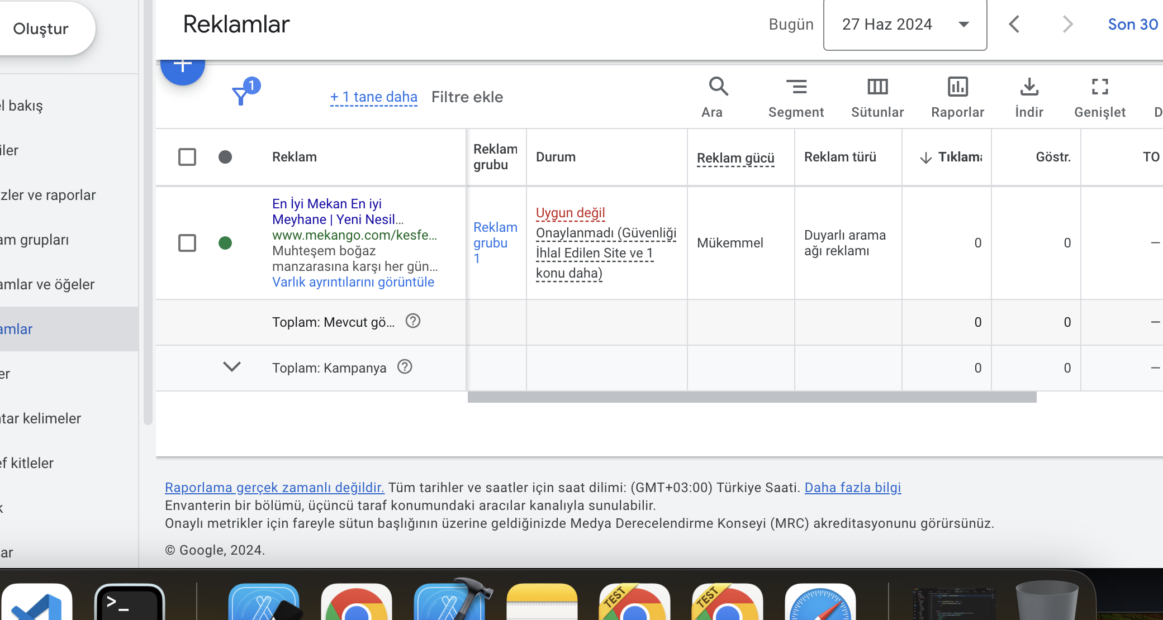The width and height of the screenshot is (1163, 620).
Task: Open the 27 Haz 2024 date dropdown
Action: pyautogui.click(x=905, y=25)
